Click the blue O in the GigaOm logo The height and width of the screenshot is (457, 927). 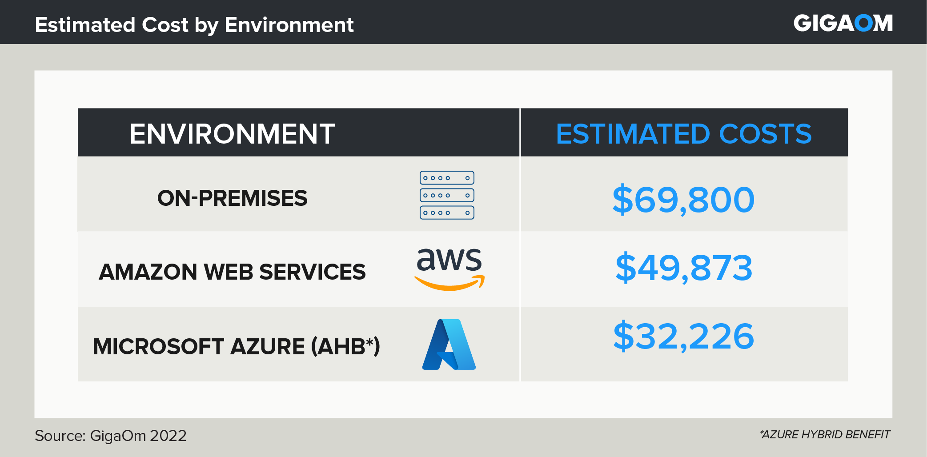click(863, 23)
